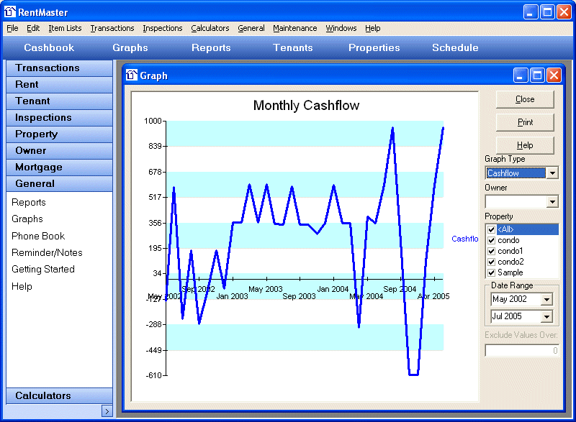The height and width of the screenshot is (422, 576).
Task: Click the sidebar scroll right arrow
Action: point(107,411)
